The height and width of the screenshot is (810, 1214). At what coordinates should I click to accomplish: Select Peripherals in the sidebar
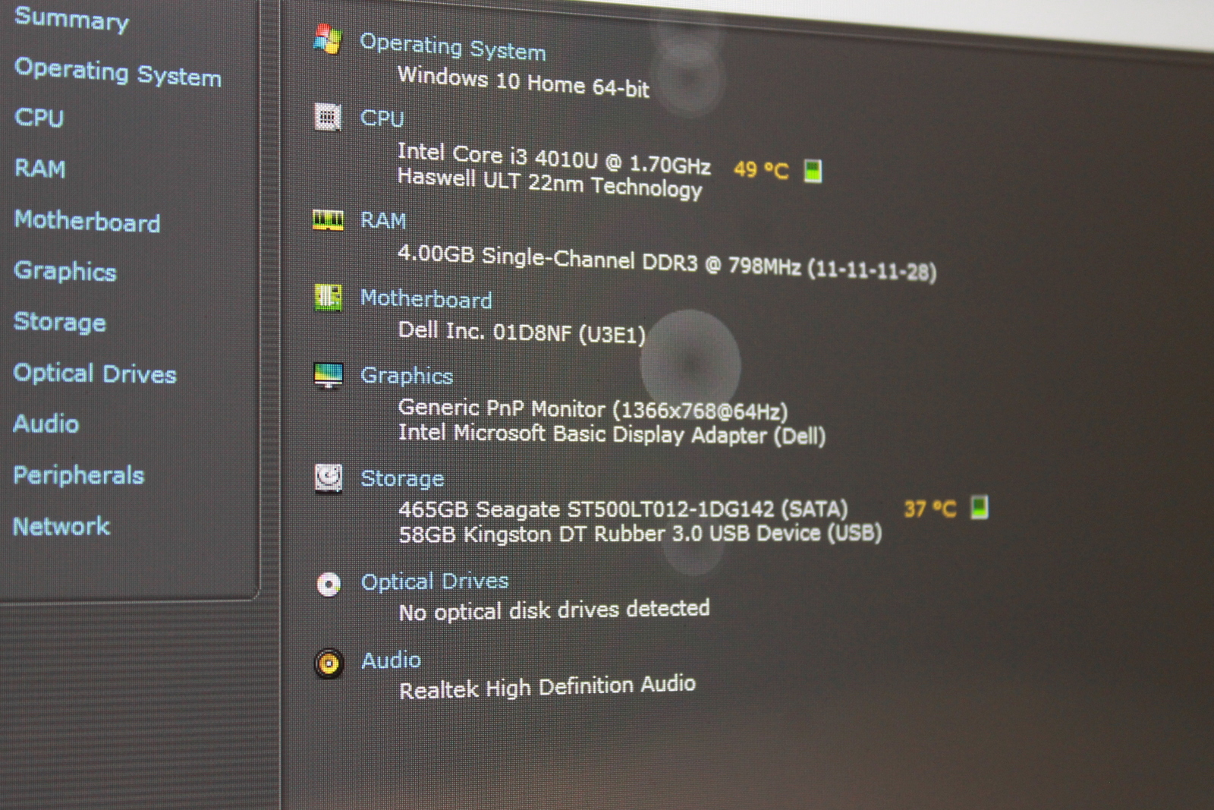coord(79,474)
